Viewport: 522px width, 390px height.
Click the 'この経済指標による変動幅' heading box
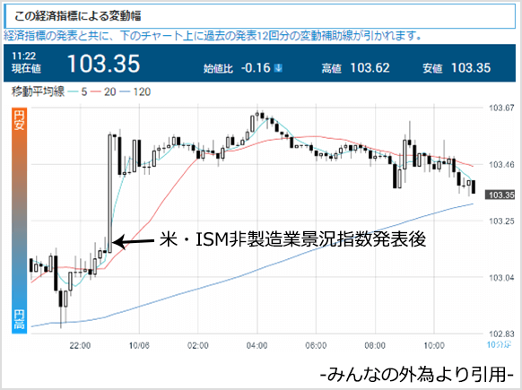pyautogui.click(x=259, y=16)
